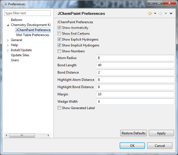Maximize the Preferences window
178x155 pixels.
point(159,3)
